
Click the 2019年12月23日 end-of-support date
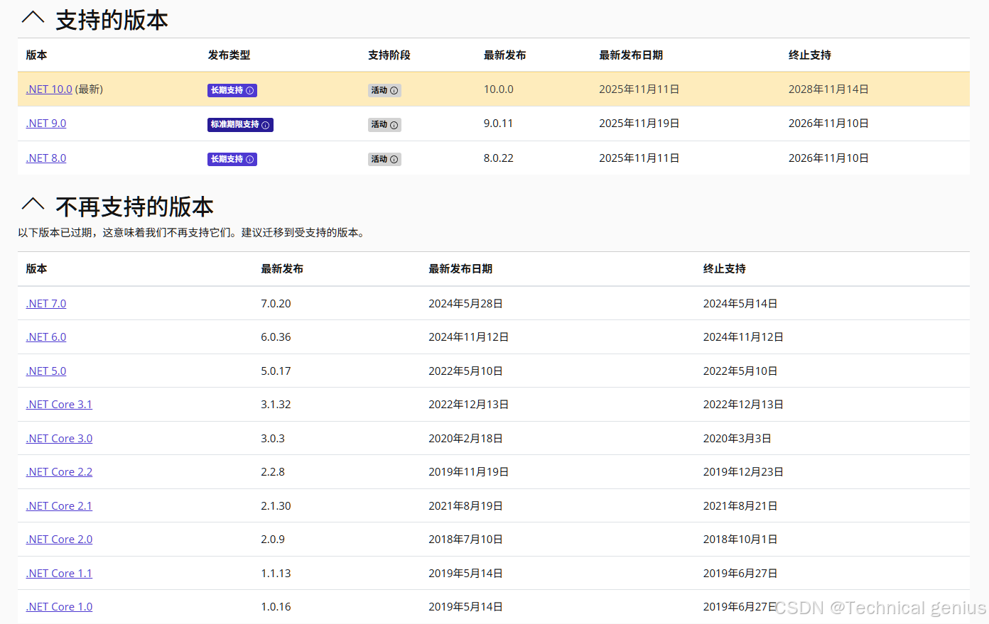(x=743, y=472)
